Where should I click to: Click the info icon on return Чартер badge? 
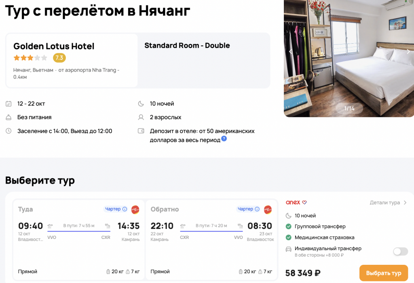257,209
